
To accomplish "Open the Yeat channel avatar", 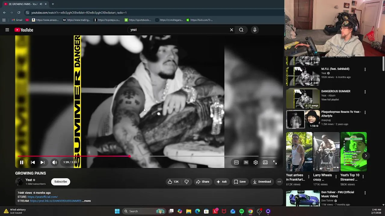I will pyautogui.click(x=19, y=181).
